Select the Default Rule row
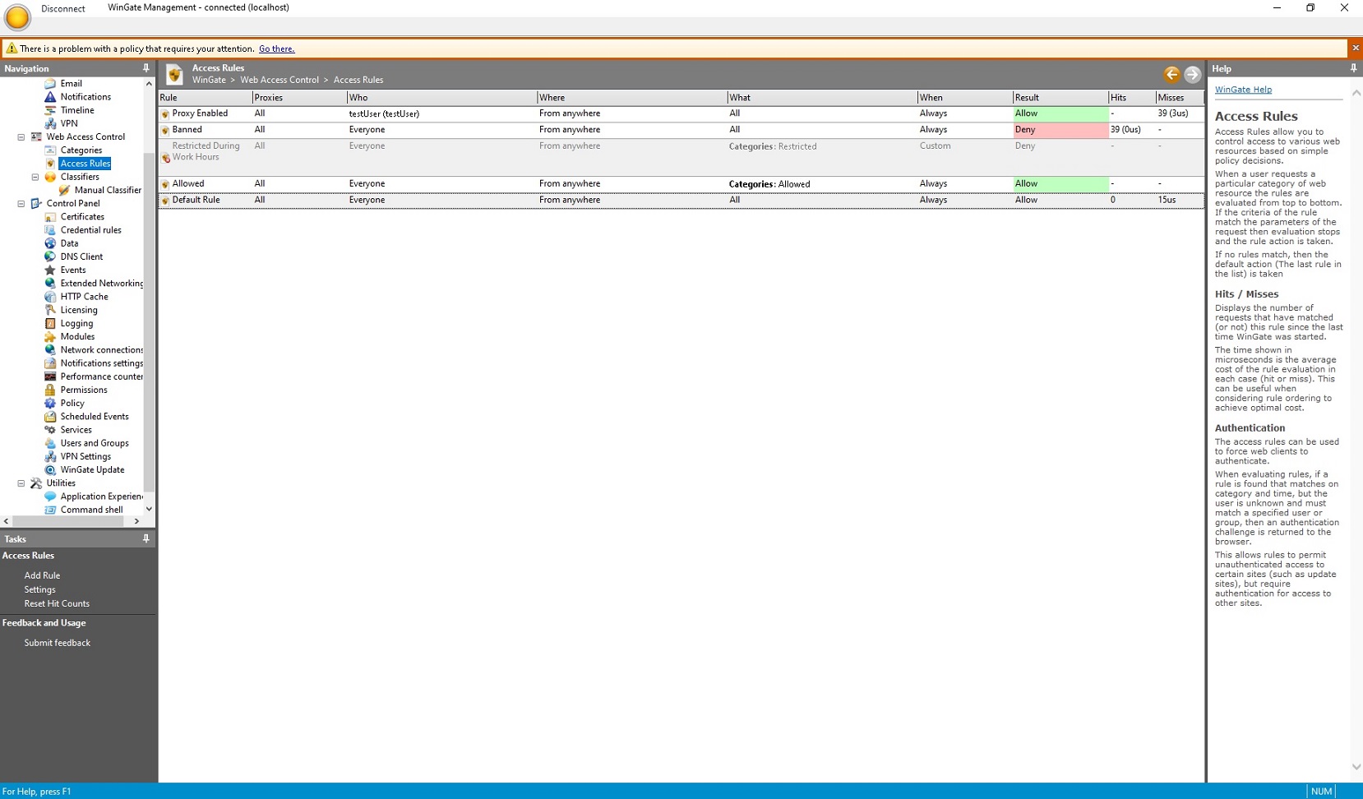1363x799 pixels. pos(681,200)
